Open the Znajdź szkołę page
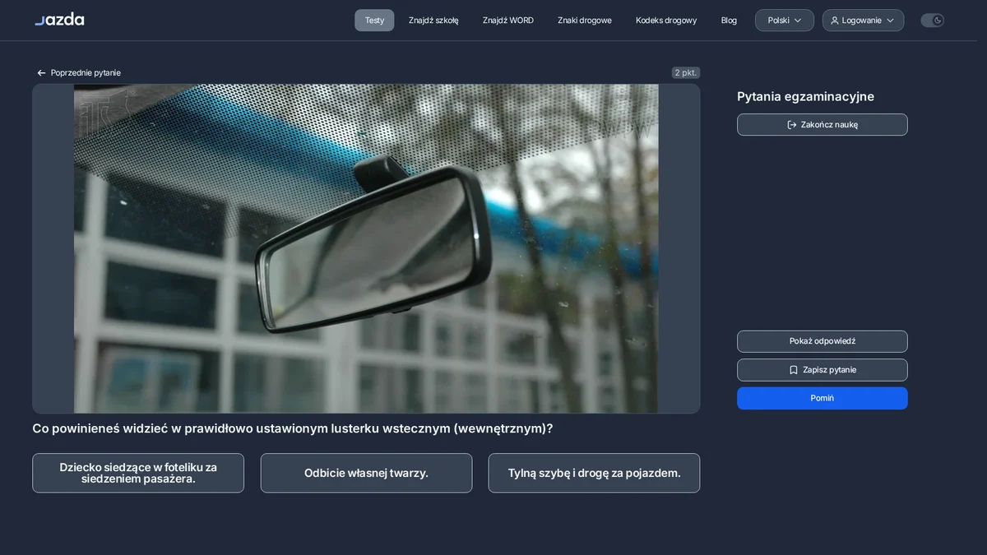This screenshot has height=555, width=987. [x=433, y=21]
